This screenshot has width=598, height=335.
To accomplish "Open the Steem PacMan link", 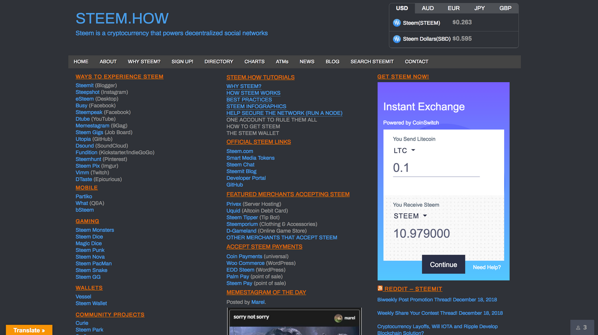I will point(93,264).
